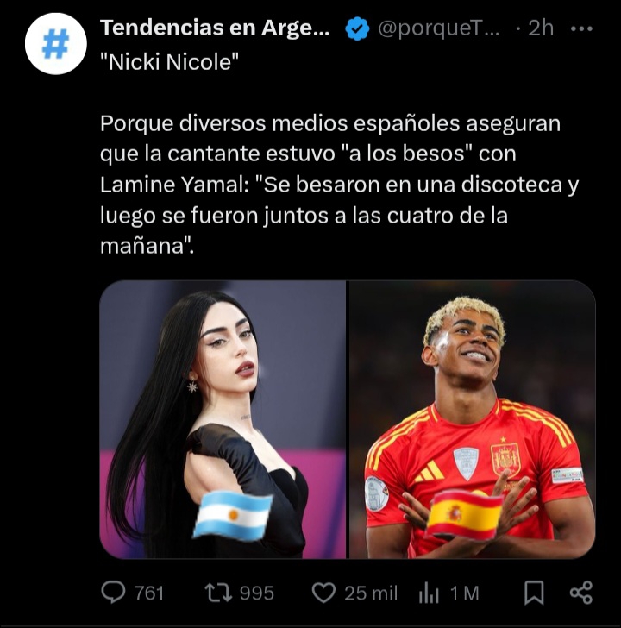
Task: Open the left photo of the singer
Action: pyautogui.click(x=223, y=419)
